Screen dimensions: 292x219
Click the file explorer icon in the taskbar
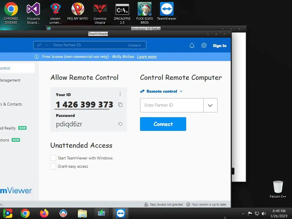tap(82, 213)
